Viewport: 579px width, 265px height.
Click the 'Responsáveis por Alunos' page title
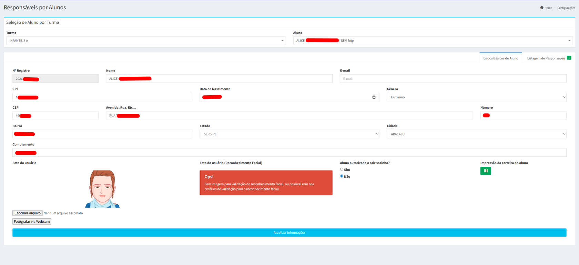(35, 8)
